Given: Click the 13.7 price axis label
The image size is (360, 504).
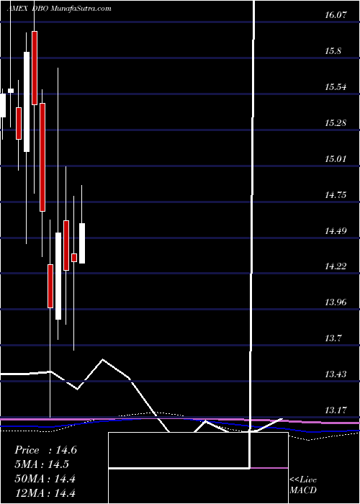Looking at the screenshot, I should [x=334, y=338].
